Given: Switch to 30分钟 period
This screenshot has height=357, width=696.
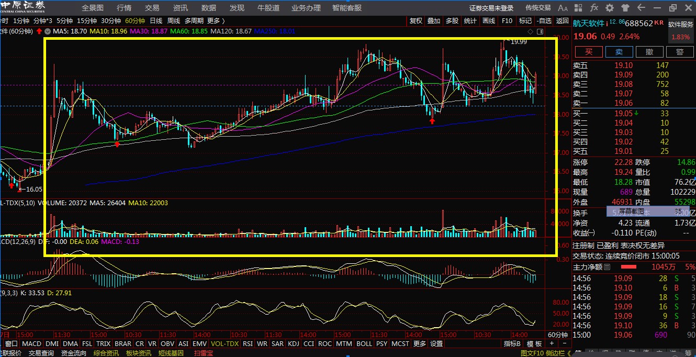Looking at the screenshot, I should [111, 21].
